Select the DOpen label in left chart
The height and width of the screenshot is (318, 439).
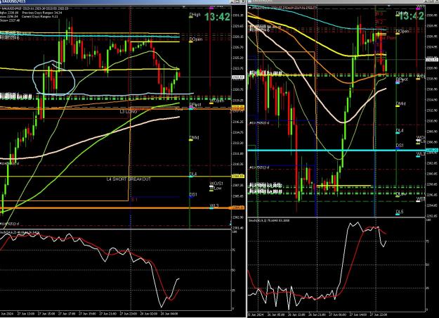pyautogui.click(x=195, y=39)
